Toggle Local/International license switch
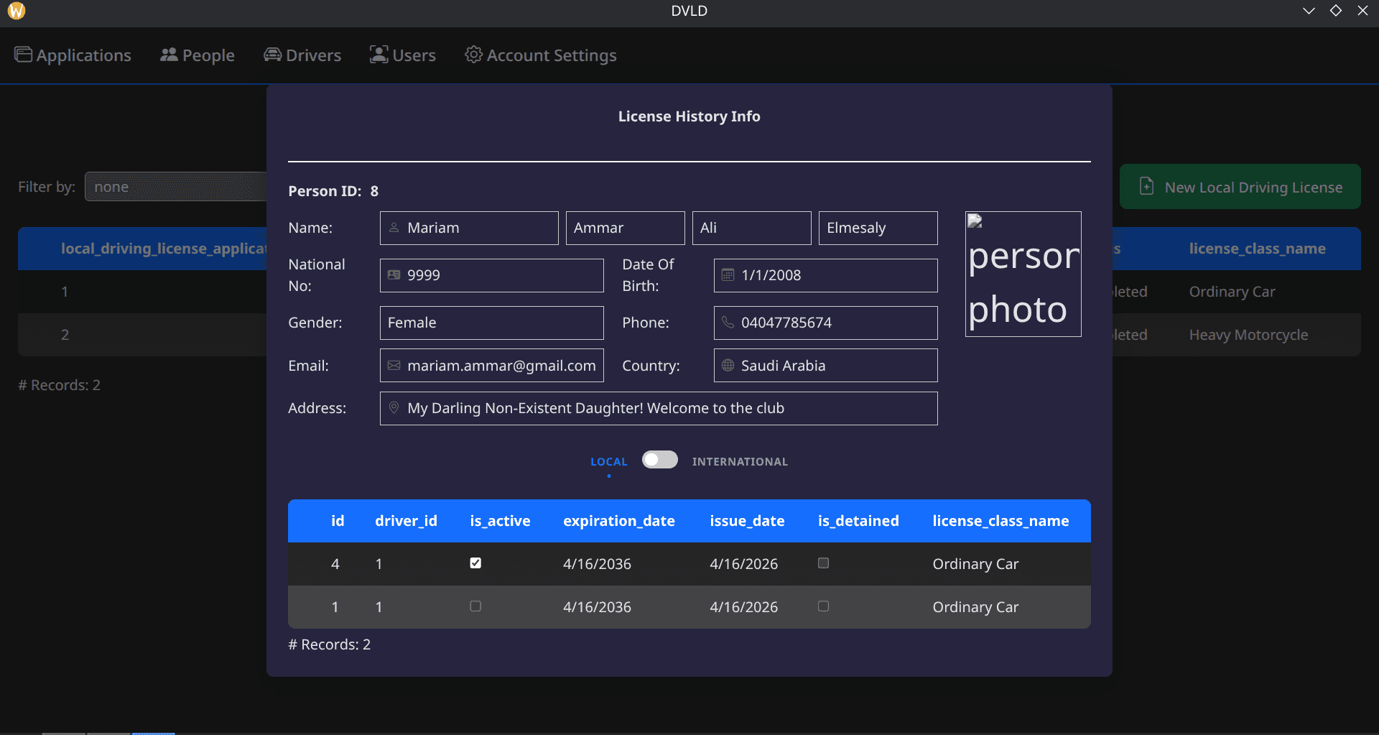 (x=660, y=460)
